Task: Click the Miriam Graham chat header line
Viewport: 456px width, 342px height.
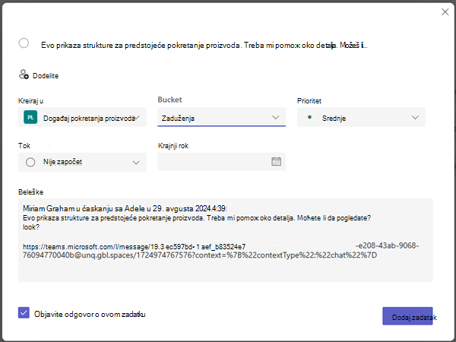Action: pyautogui.click(x=125, y=208)
